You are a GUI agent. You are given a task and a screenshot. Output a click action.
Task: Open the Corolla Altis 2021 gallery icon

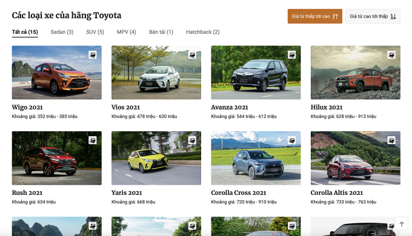tap(391, 140)
